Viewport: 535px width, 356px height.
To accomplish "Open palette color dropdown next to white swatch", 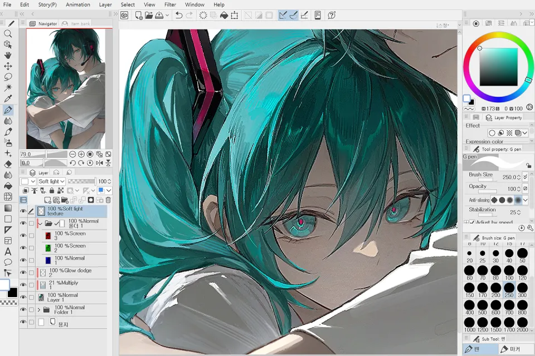I will click(x=33, y=181).
